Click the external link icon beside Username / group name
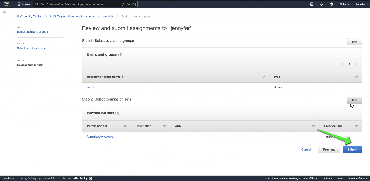The height and width of the screenshot is (181, 370). click(122, 77)
